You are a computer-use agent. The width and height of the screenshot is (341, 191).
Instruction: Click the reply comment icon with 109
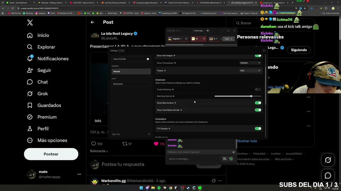(94, 144)
